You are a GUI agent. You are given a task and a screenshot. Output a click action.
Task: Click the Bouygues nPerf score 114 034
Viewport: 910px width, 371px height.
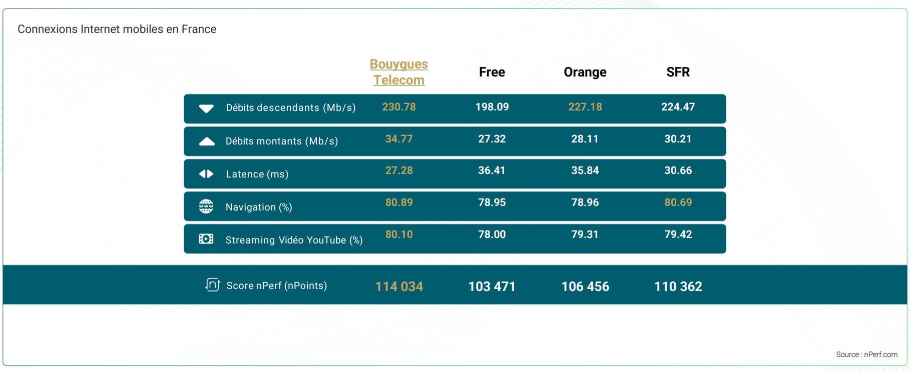click(x=399, y=286)
